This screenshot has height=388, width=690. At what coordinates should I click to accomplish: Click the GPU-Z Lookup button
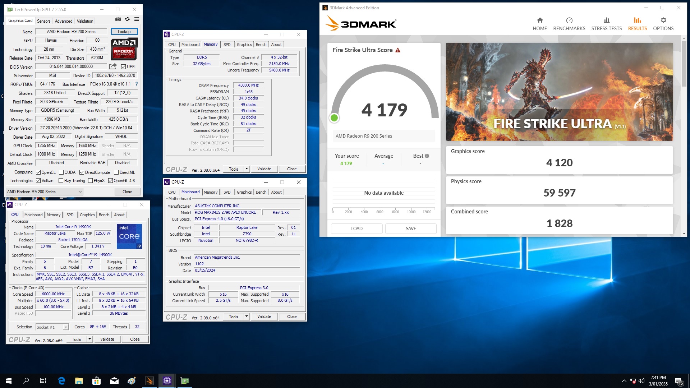124,32
